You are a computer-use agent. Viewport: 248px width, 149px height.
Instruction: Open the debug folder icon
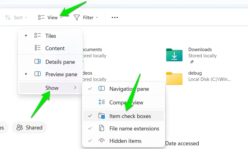[174, 78]
